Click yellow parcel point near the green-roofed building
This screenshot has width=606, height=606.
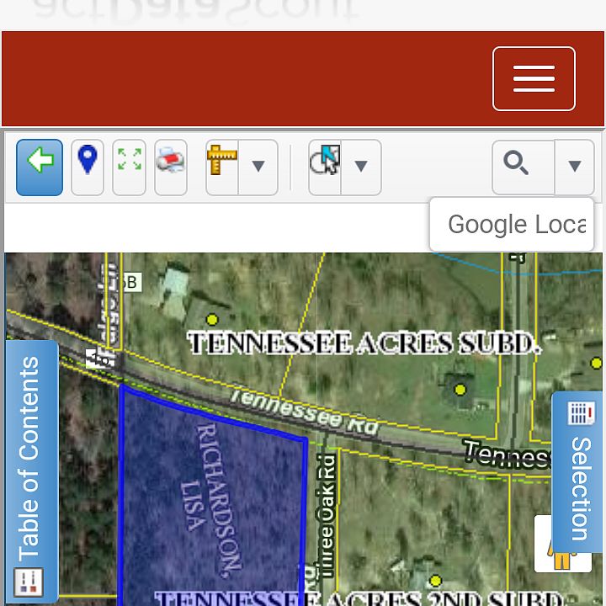[x=212, y=320]
